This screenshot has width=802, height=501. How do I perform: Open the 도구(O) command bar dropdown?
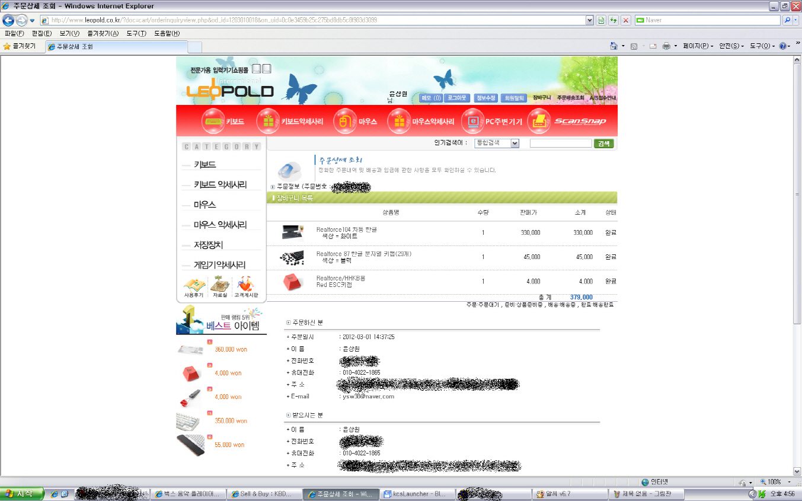point(762,46)
